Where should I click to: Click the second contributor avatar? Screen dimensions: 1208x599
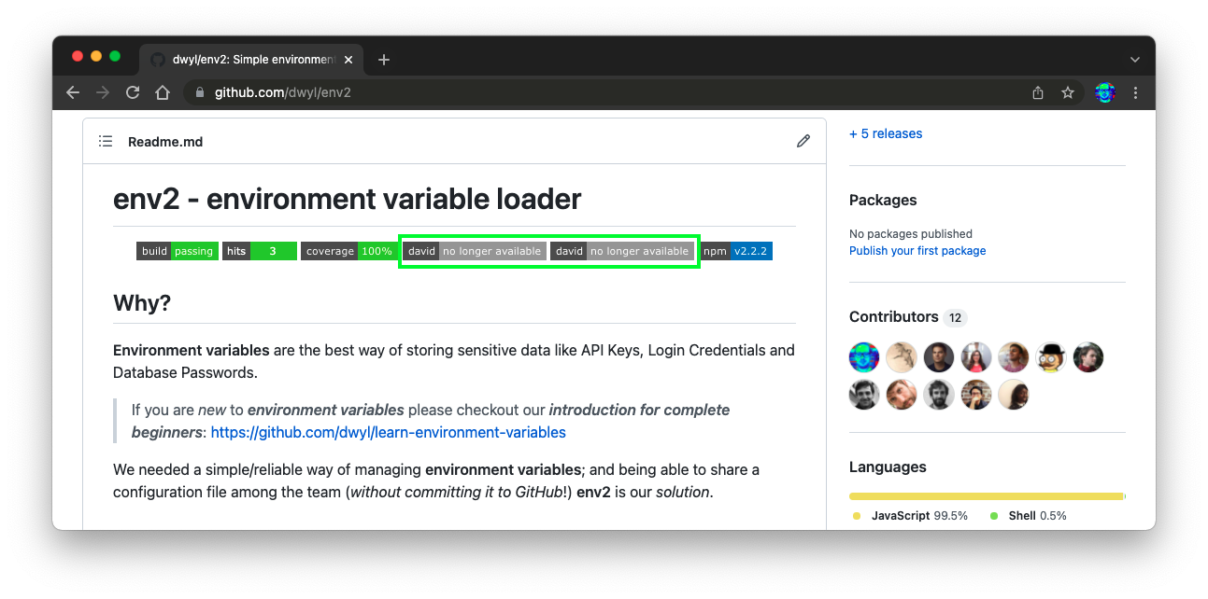click(902, 357)
